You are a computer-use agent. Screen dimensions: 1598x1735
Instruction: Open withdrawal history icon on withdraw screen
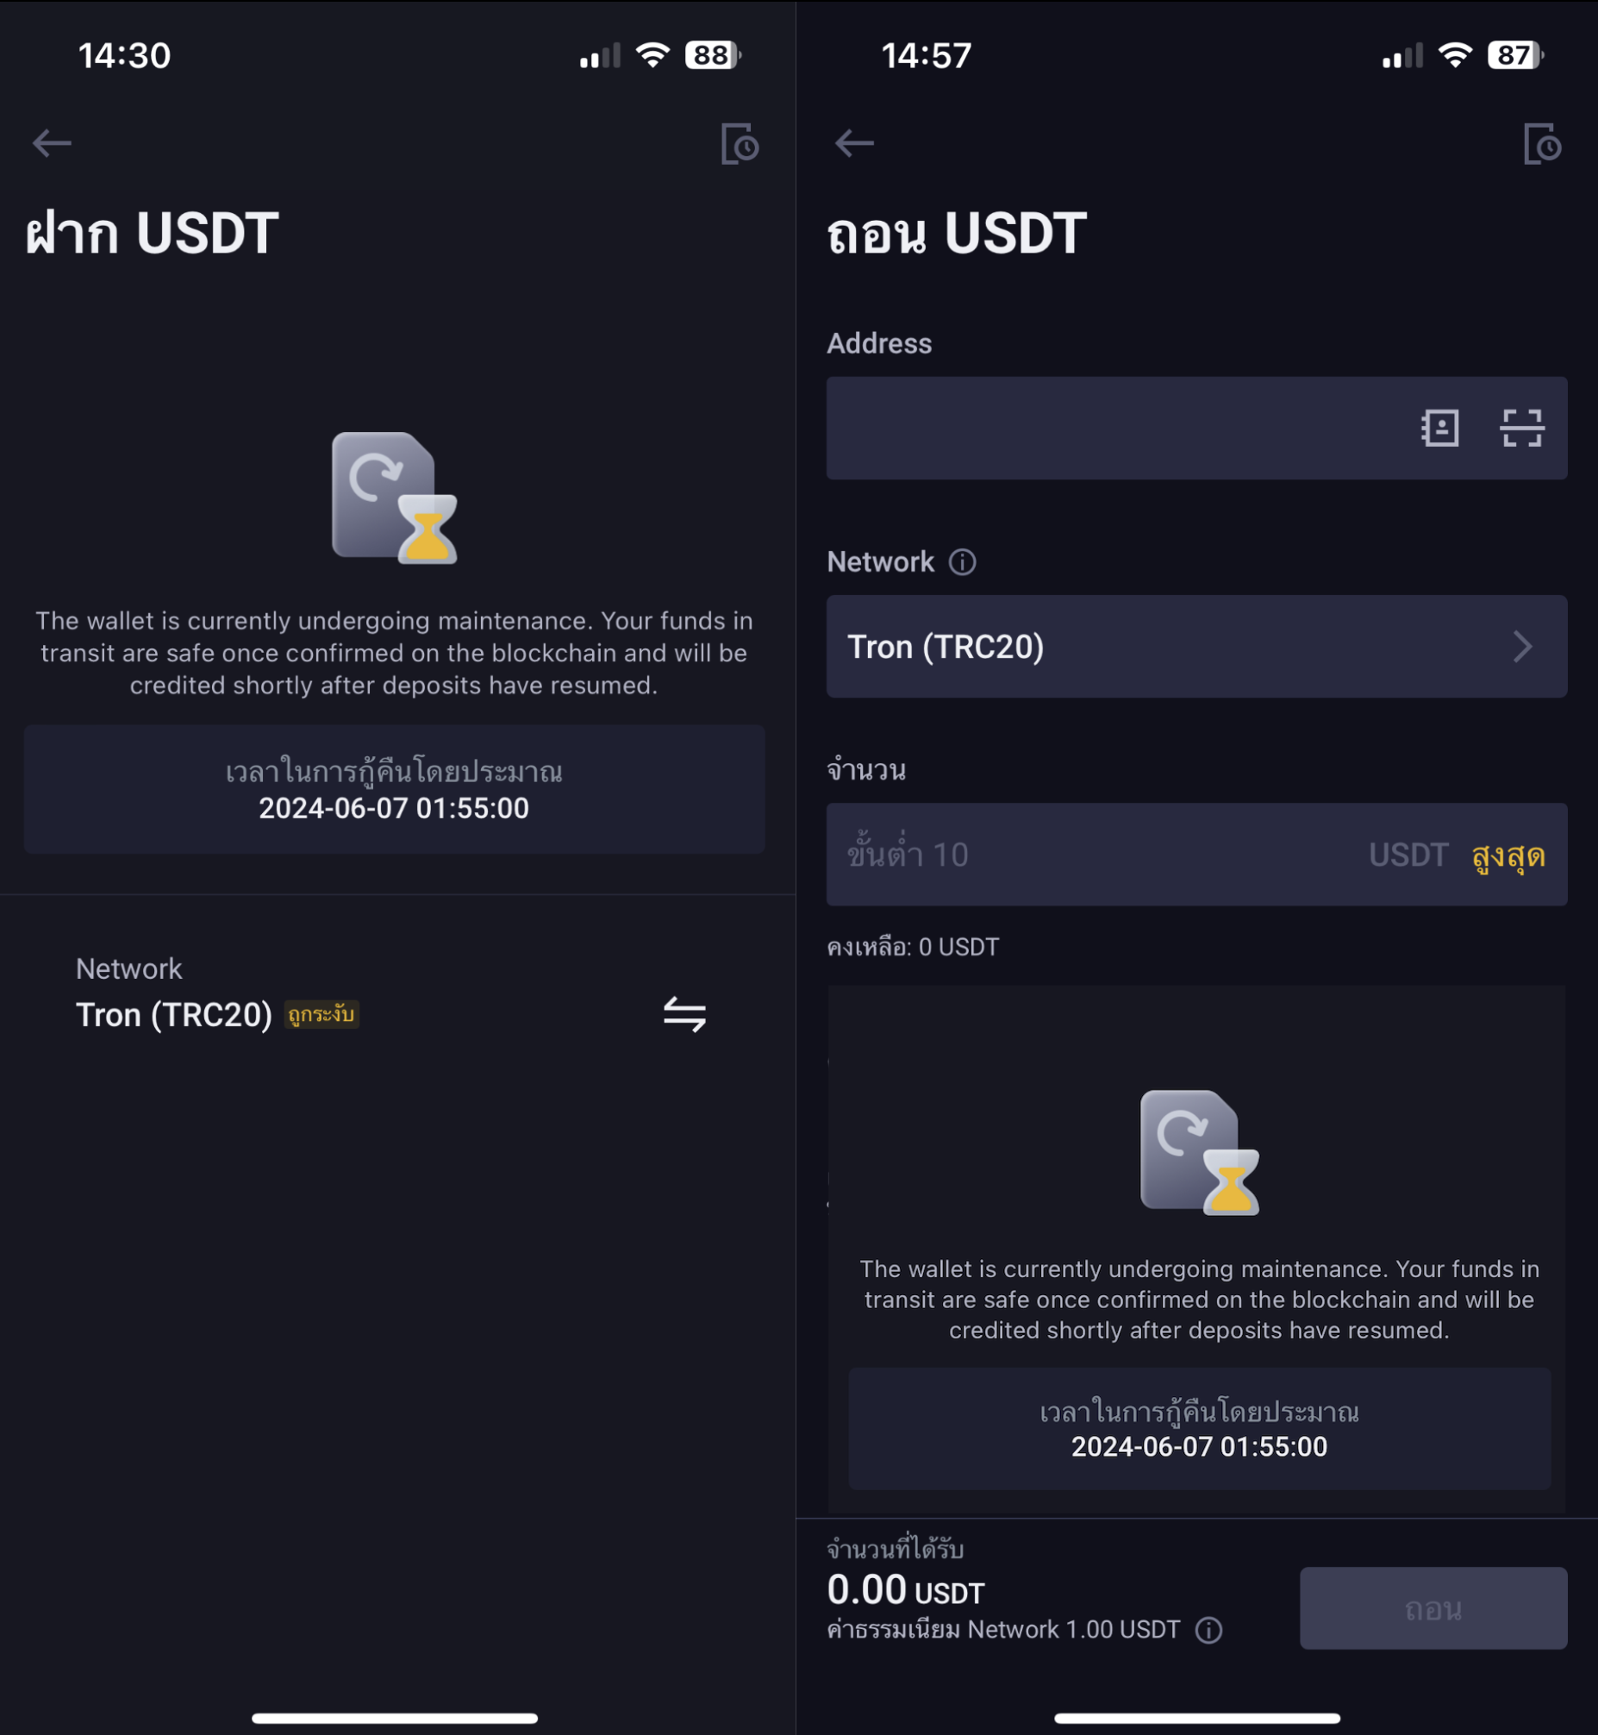point(1543,143)
